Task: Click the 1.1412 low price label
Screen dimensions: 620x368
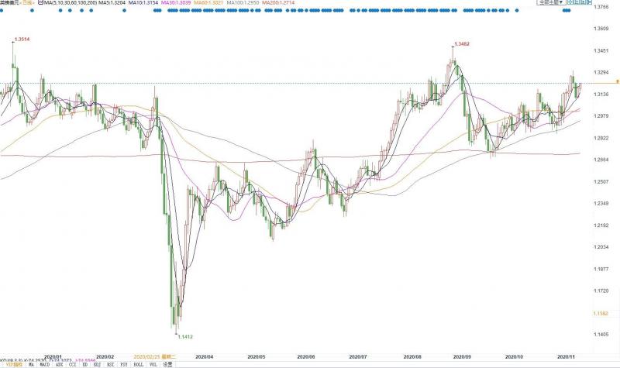Action: point(185,337)
